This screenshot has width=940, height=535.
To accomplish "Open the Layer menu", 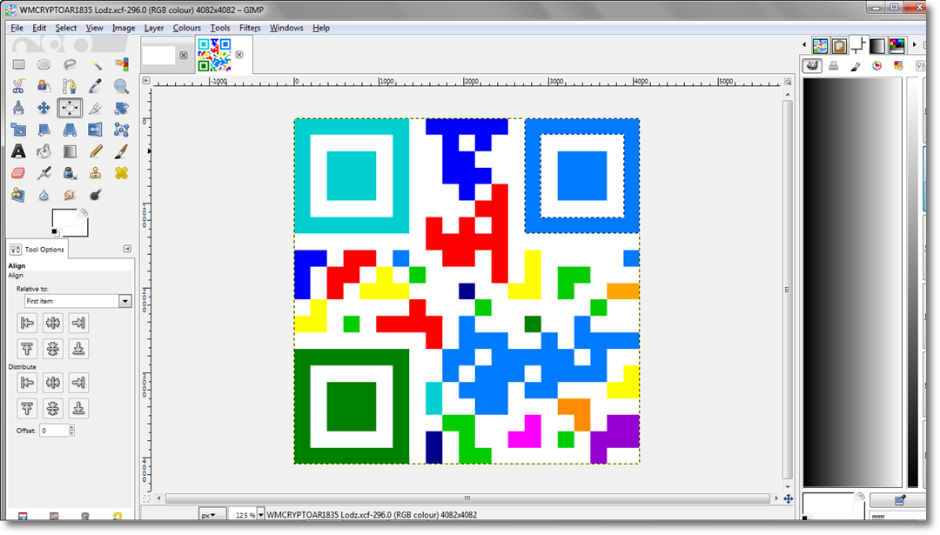I will click(x=153, y=28).
